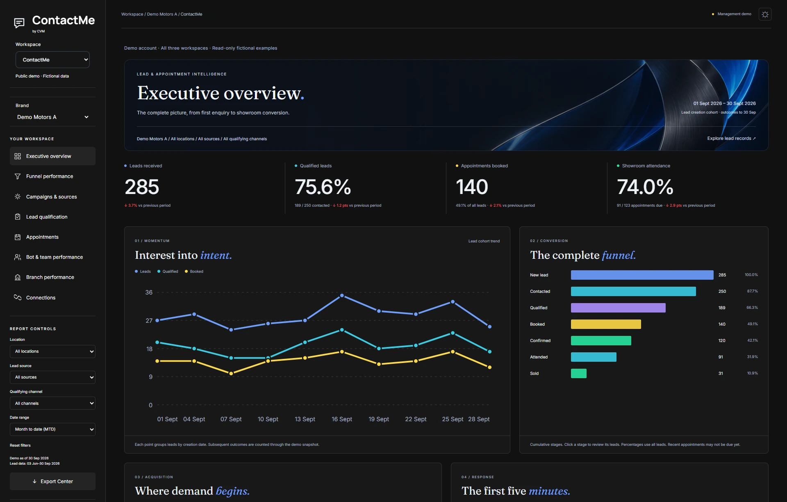This screenshot has height=502, width=787.
Task: Click the Leads received value 285
Action: (x=142, y=187)
